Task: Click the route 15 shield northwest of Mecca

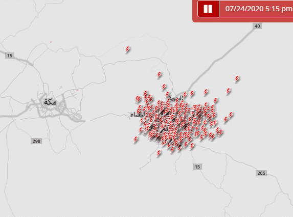Action: [10, 56]
